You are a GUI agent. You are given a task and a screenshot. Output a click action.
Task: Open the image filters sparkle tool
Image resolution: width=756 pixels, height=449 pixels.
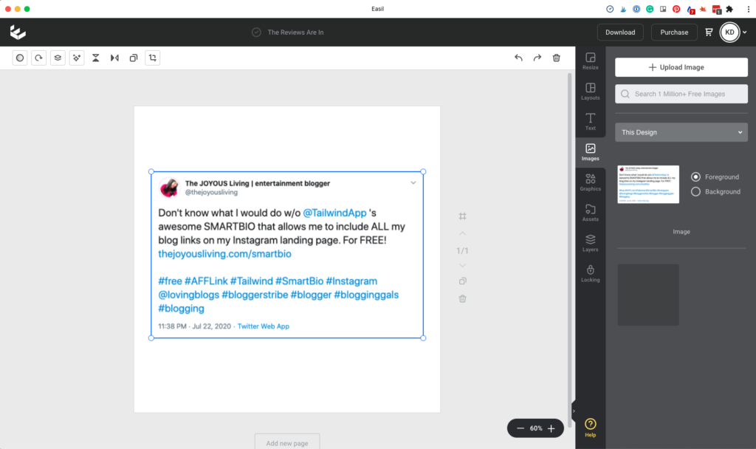coord(77,58)
